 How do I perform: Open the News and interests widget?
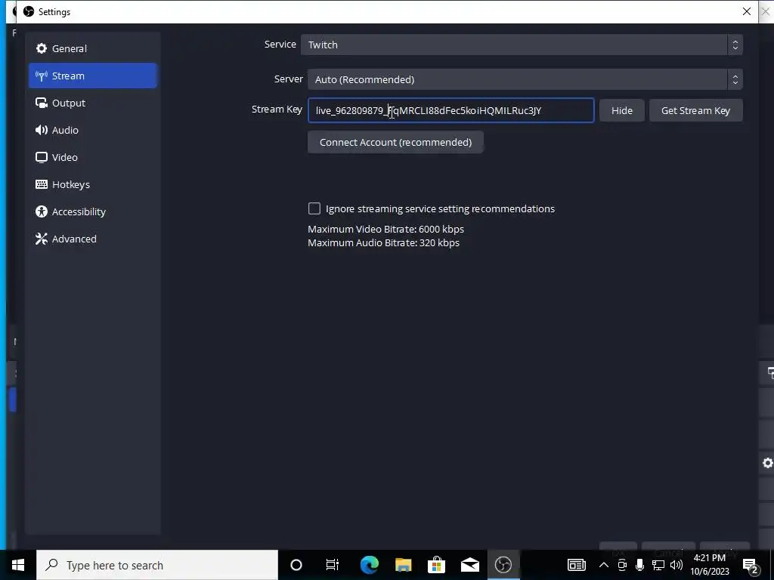tap(576, 565)
